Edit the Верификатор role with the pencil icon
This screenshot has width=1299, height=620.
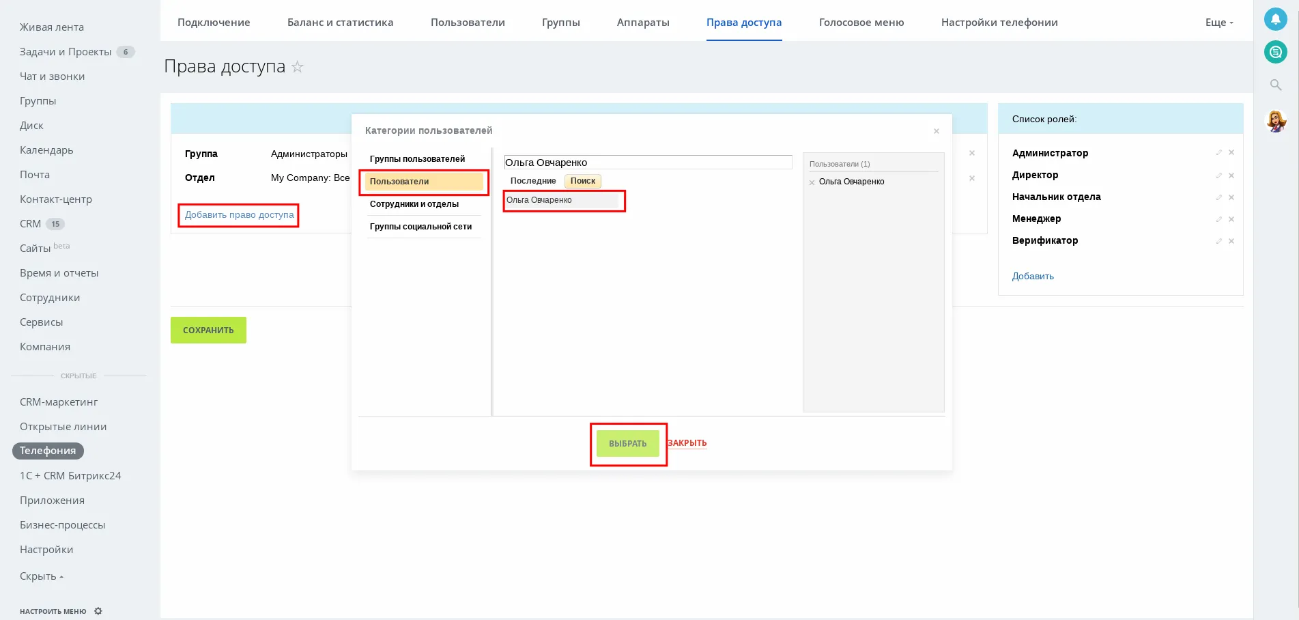(1218, 241)
